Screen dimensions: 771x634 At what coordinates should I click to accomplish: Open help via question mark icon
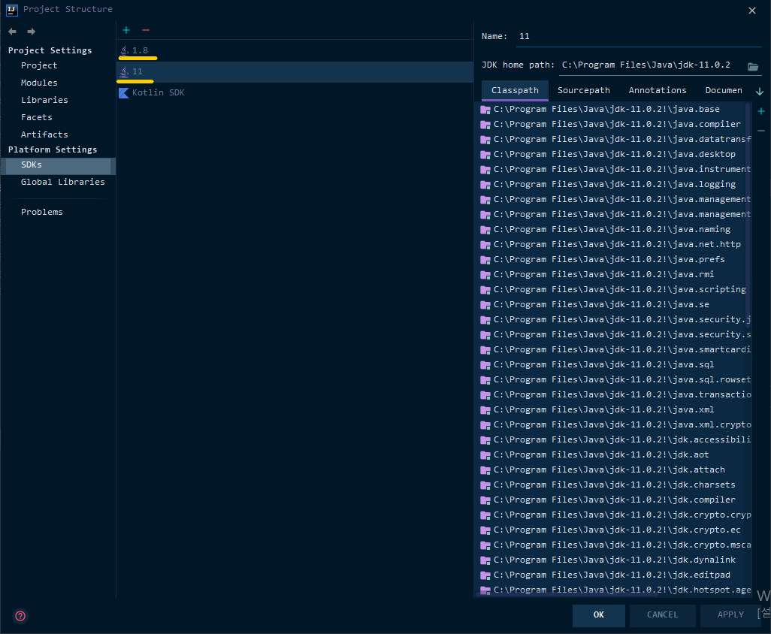point(20,616)
